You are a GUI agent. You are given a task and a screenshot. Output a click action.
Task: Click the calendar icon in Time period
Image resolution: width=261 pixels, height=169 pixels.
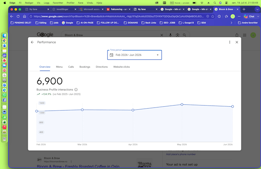pos(112,55)
